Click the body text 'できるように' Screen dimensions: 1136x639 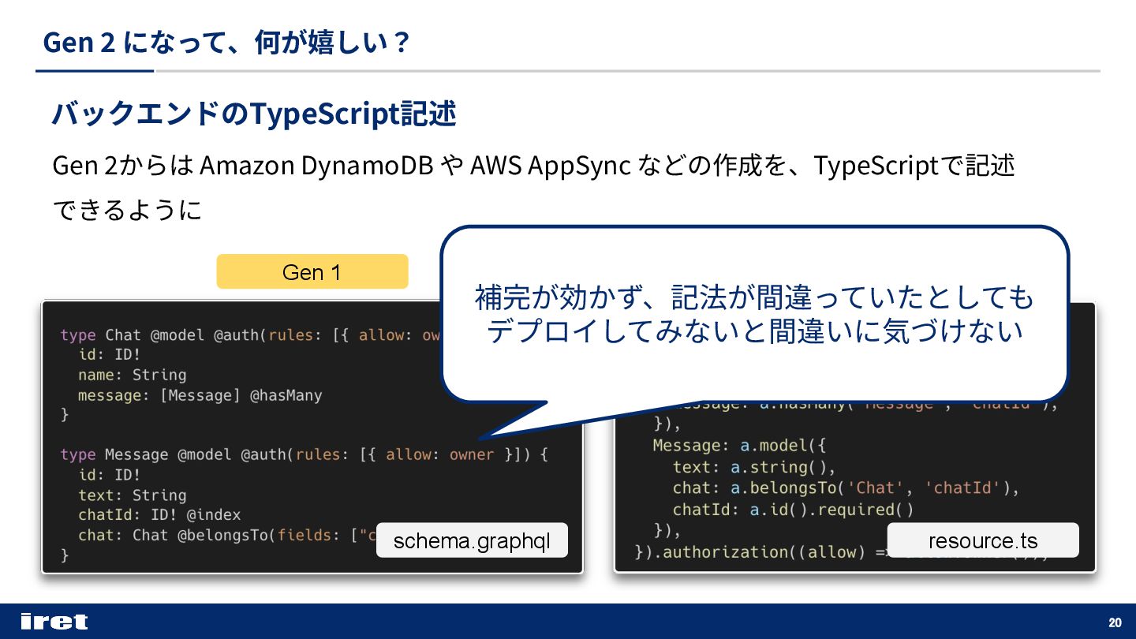pos(127,211)
